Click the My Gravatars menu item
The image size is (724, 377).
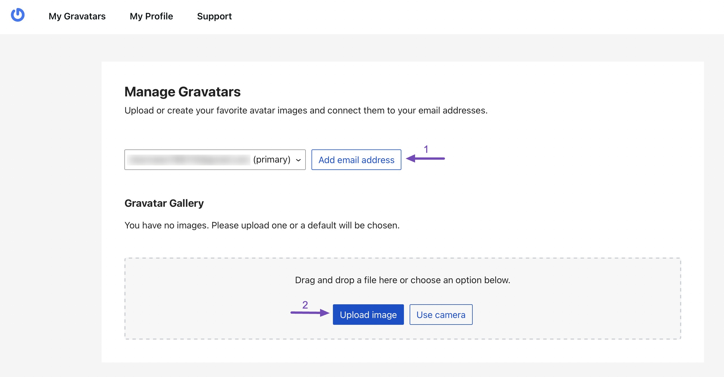(77, 16)
